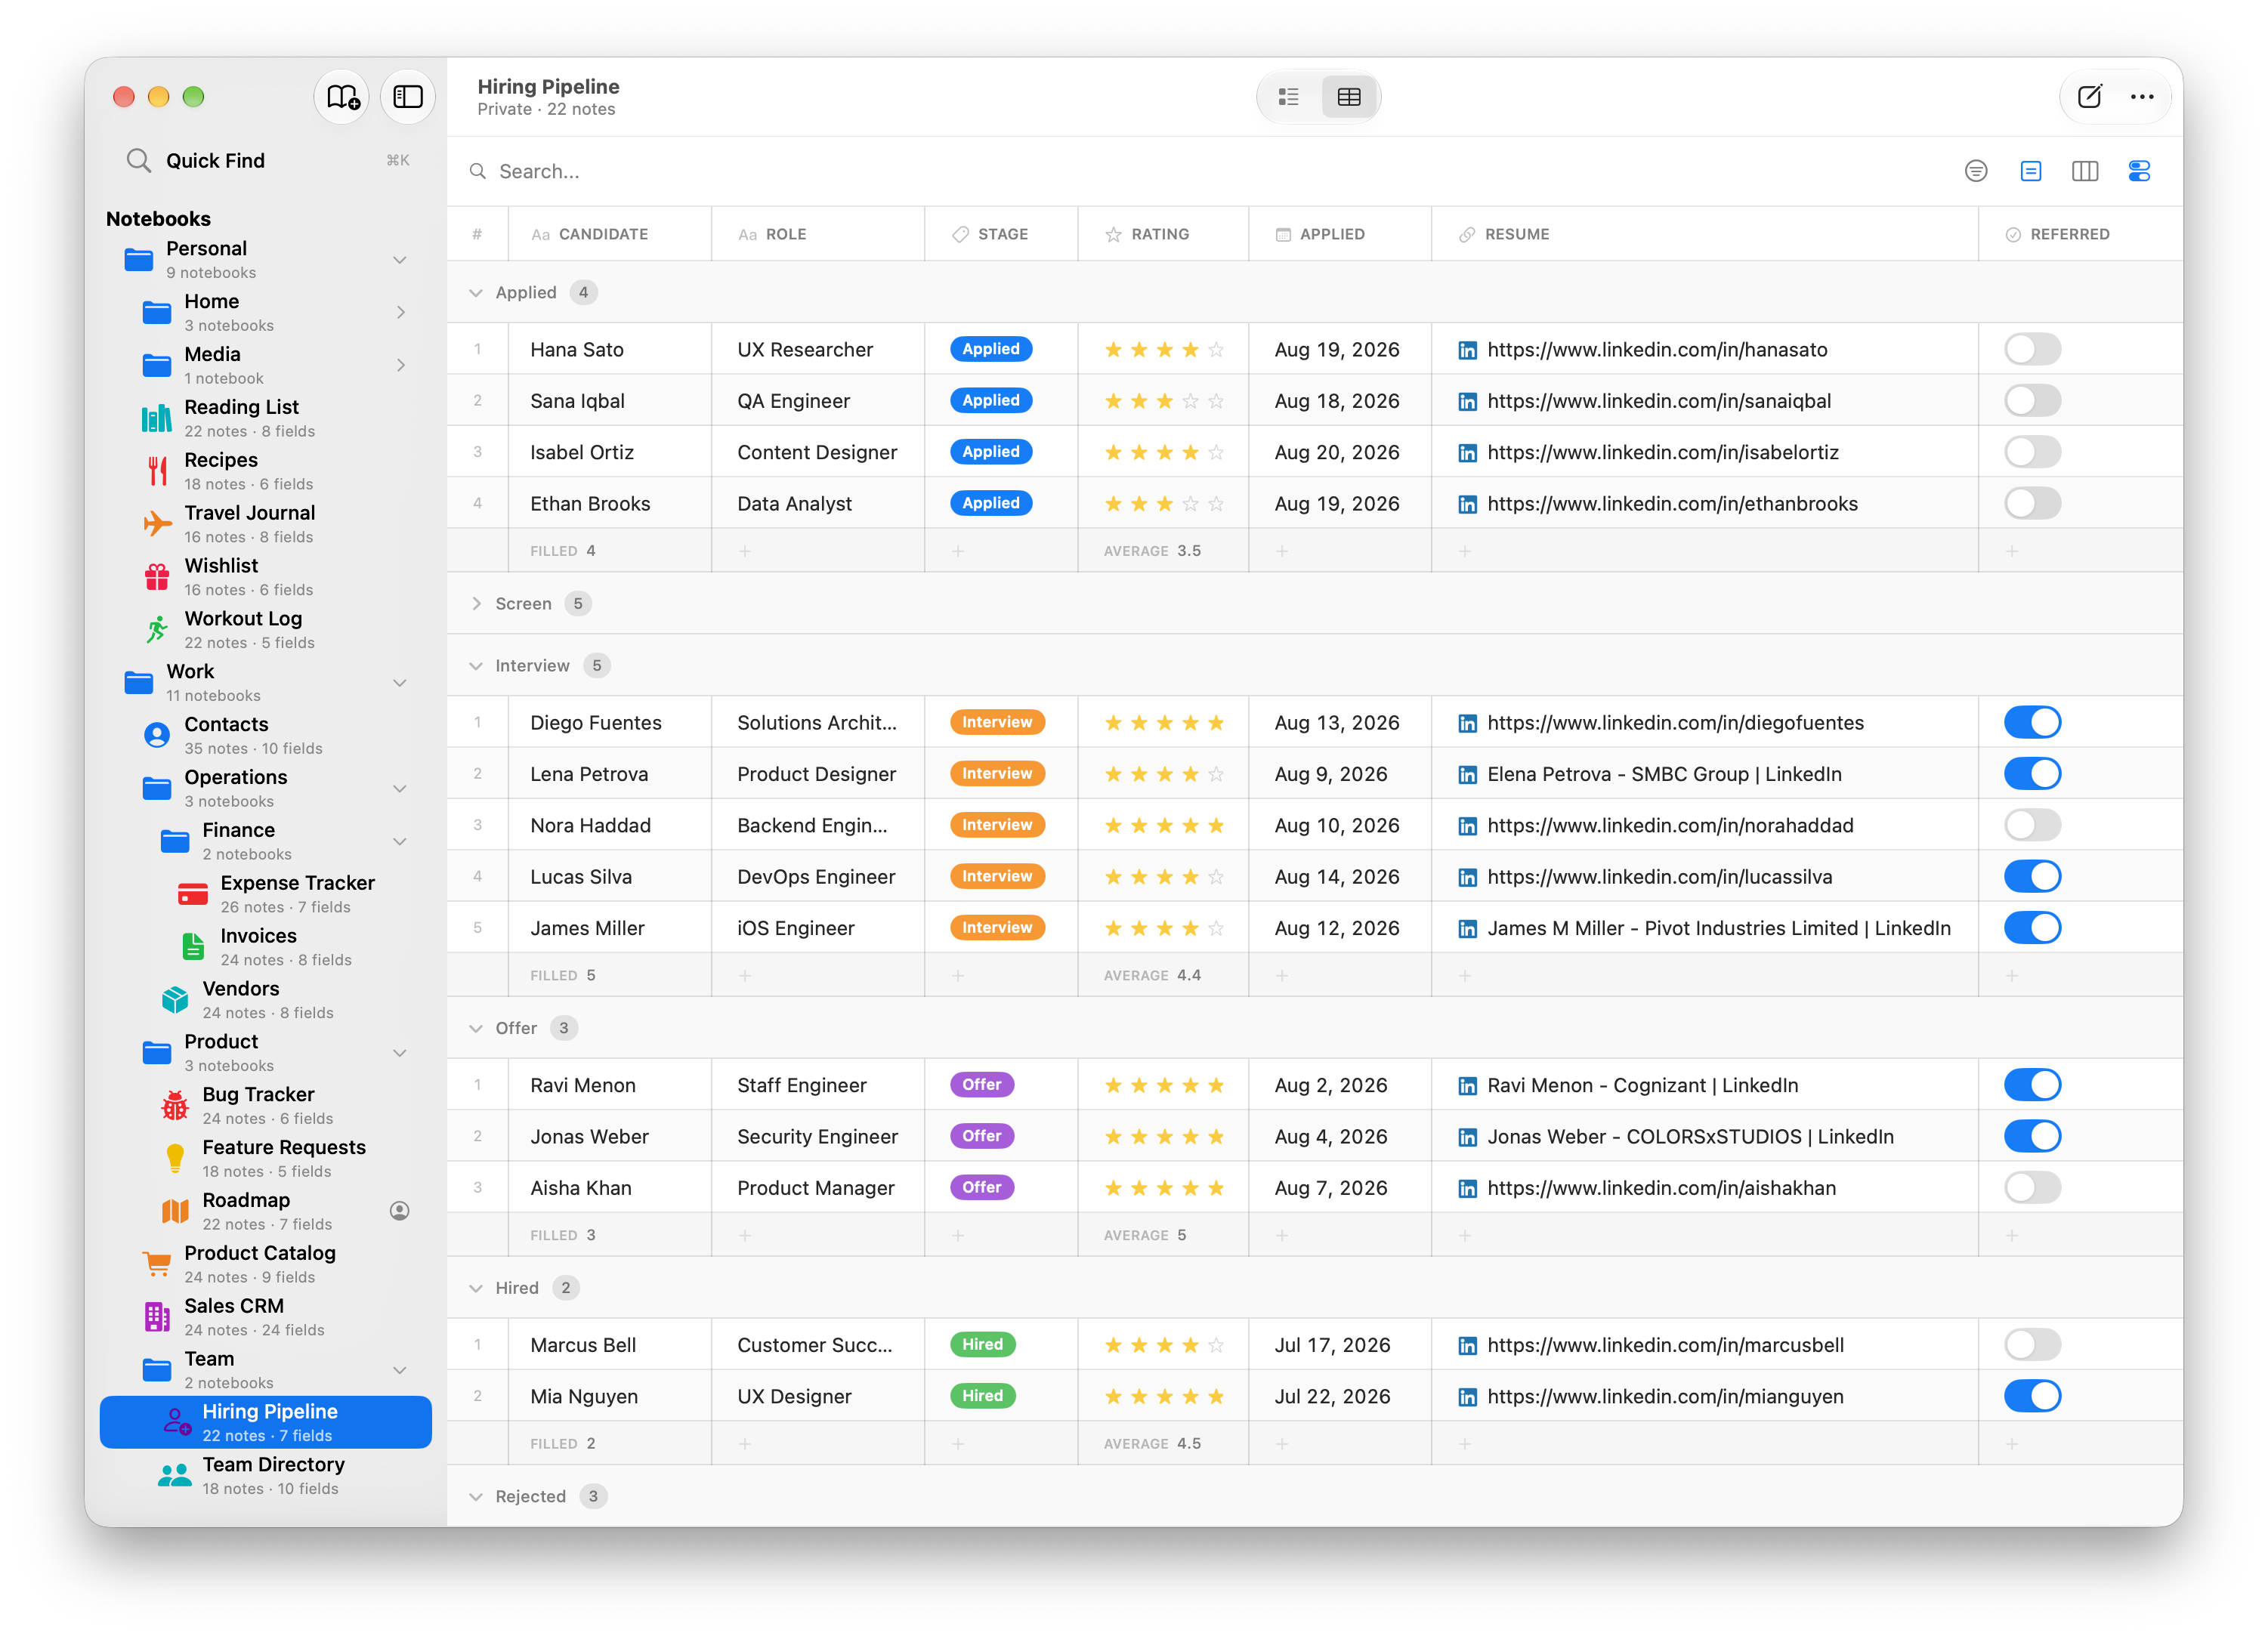2268x1639 pixels.
Task: Open the columns layout icon
Action: (x=2084, y=171)
